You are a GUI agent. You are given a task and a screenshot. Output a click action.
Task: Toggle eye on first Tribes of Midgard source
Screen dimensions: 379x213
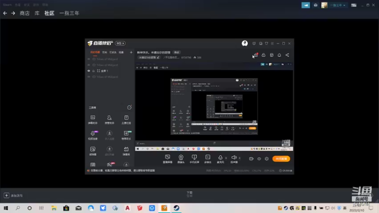click(89, 59)
